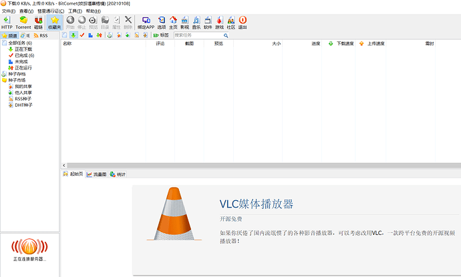The height and width of the screenshot is (277, 461).
Task: Click the 目录 folder toolbar button
Action: click(x=105, y=23)
